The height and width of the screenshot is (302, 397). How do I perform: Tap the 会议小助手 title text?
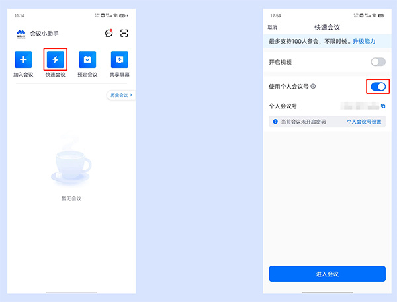(44, 34)
